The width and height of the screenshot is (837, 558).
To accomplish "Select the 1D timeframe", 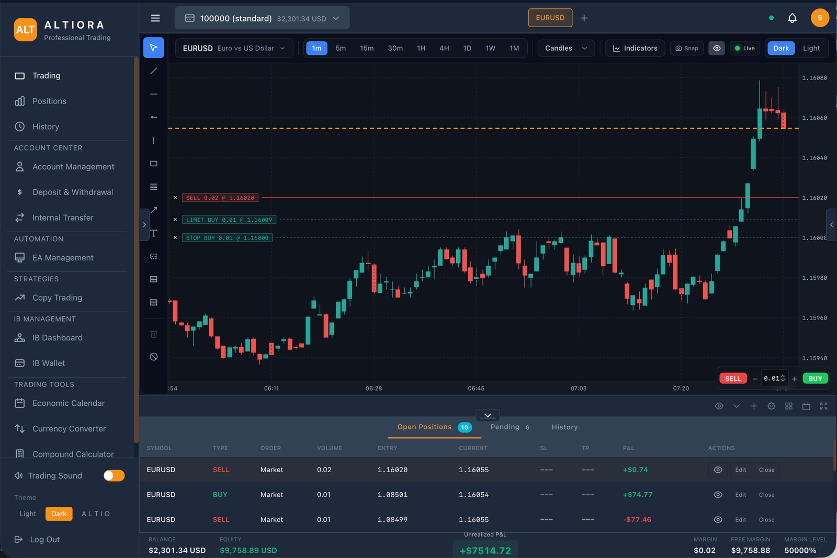I will (467, 48).
